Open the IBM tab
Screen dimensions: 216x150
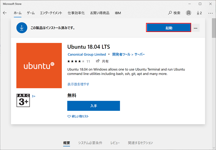pyautogui.click(x=118, y=13)
